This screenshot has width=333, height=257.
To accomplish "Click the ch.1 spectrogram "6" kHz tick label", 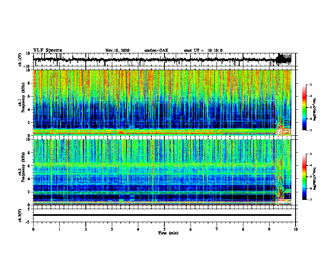I will [29, 96].
